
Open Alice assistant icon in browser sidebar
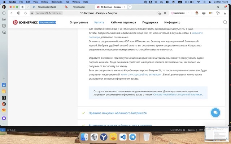4,118
